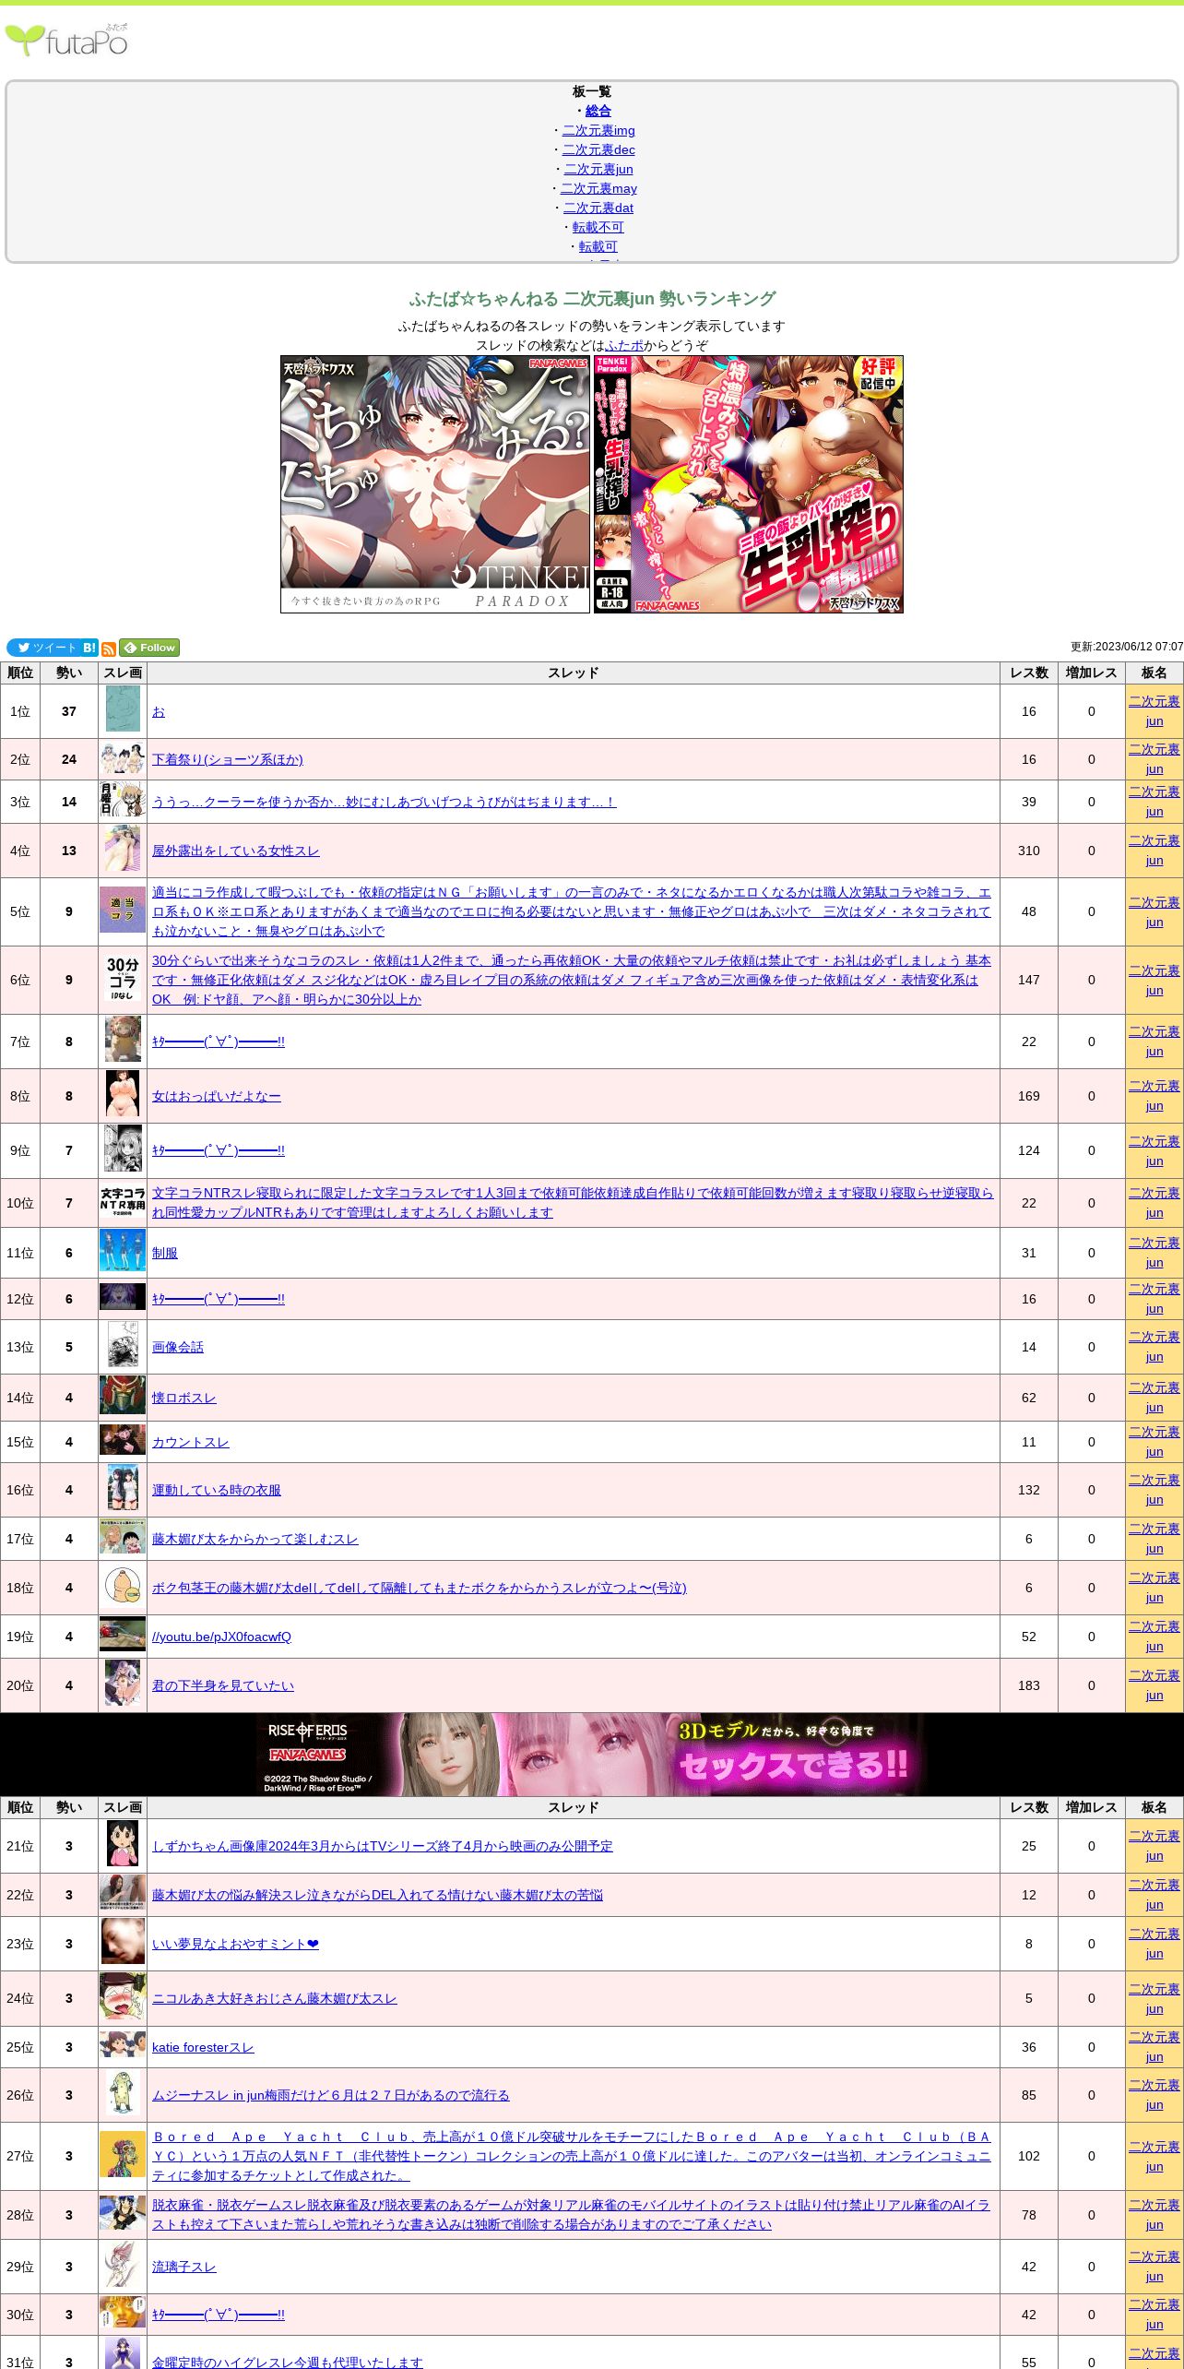Open the //youtu.be/pJX0foacwfQ thread link
This screenshot has height=2369, width=1184.
pos(221,1637)
